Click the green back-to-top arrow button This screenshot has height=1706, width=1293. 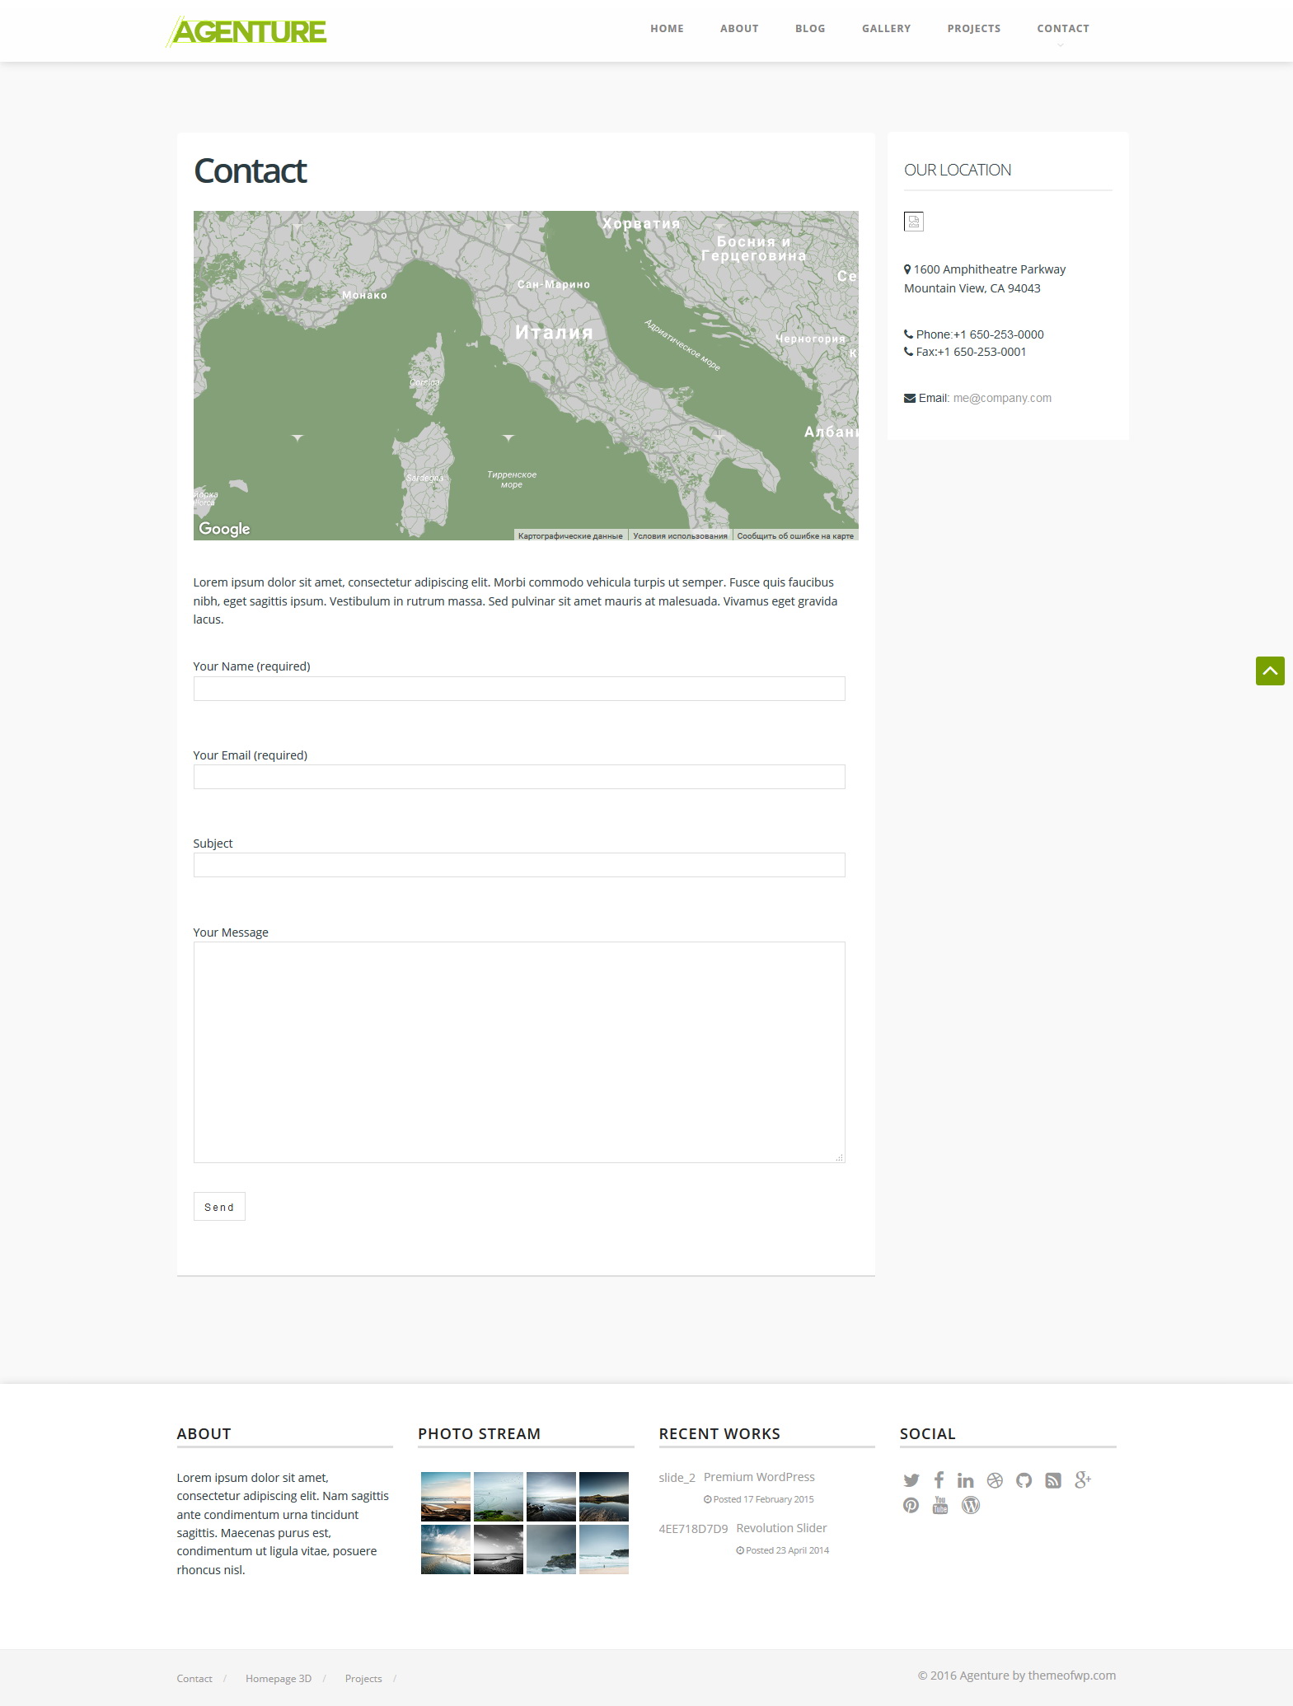click(1270, 671)
